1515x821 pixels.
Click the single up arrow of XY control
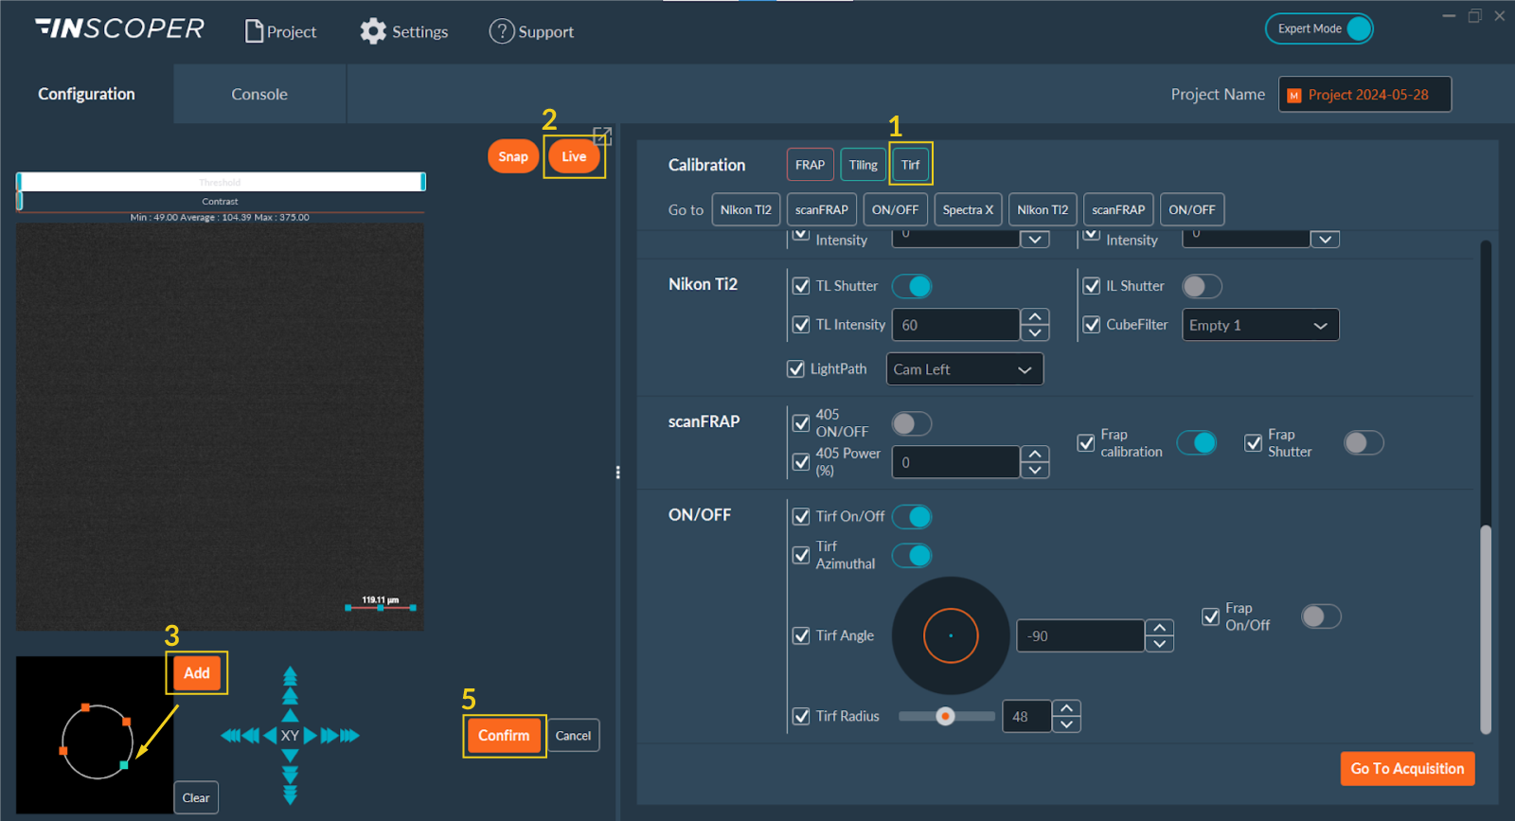click(x=290, y=716)
